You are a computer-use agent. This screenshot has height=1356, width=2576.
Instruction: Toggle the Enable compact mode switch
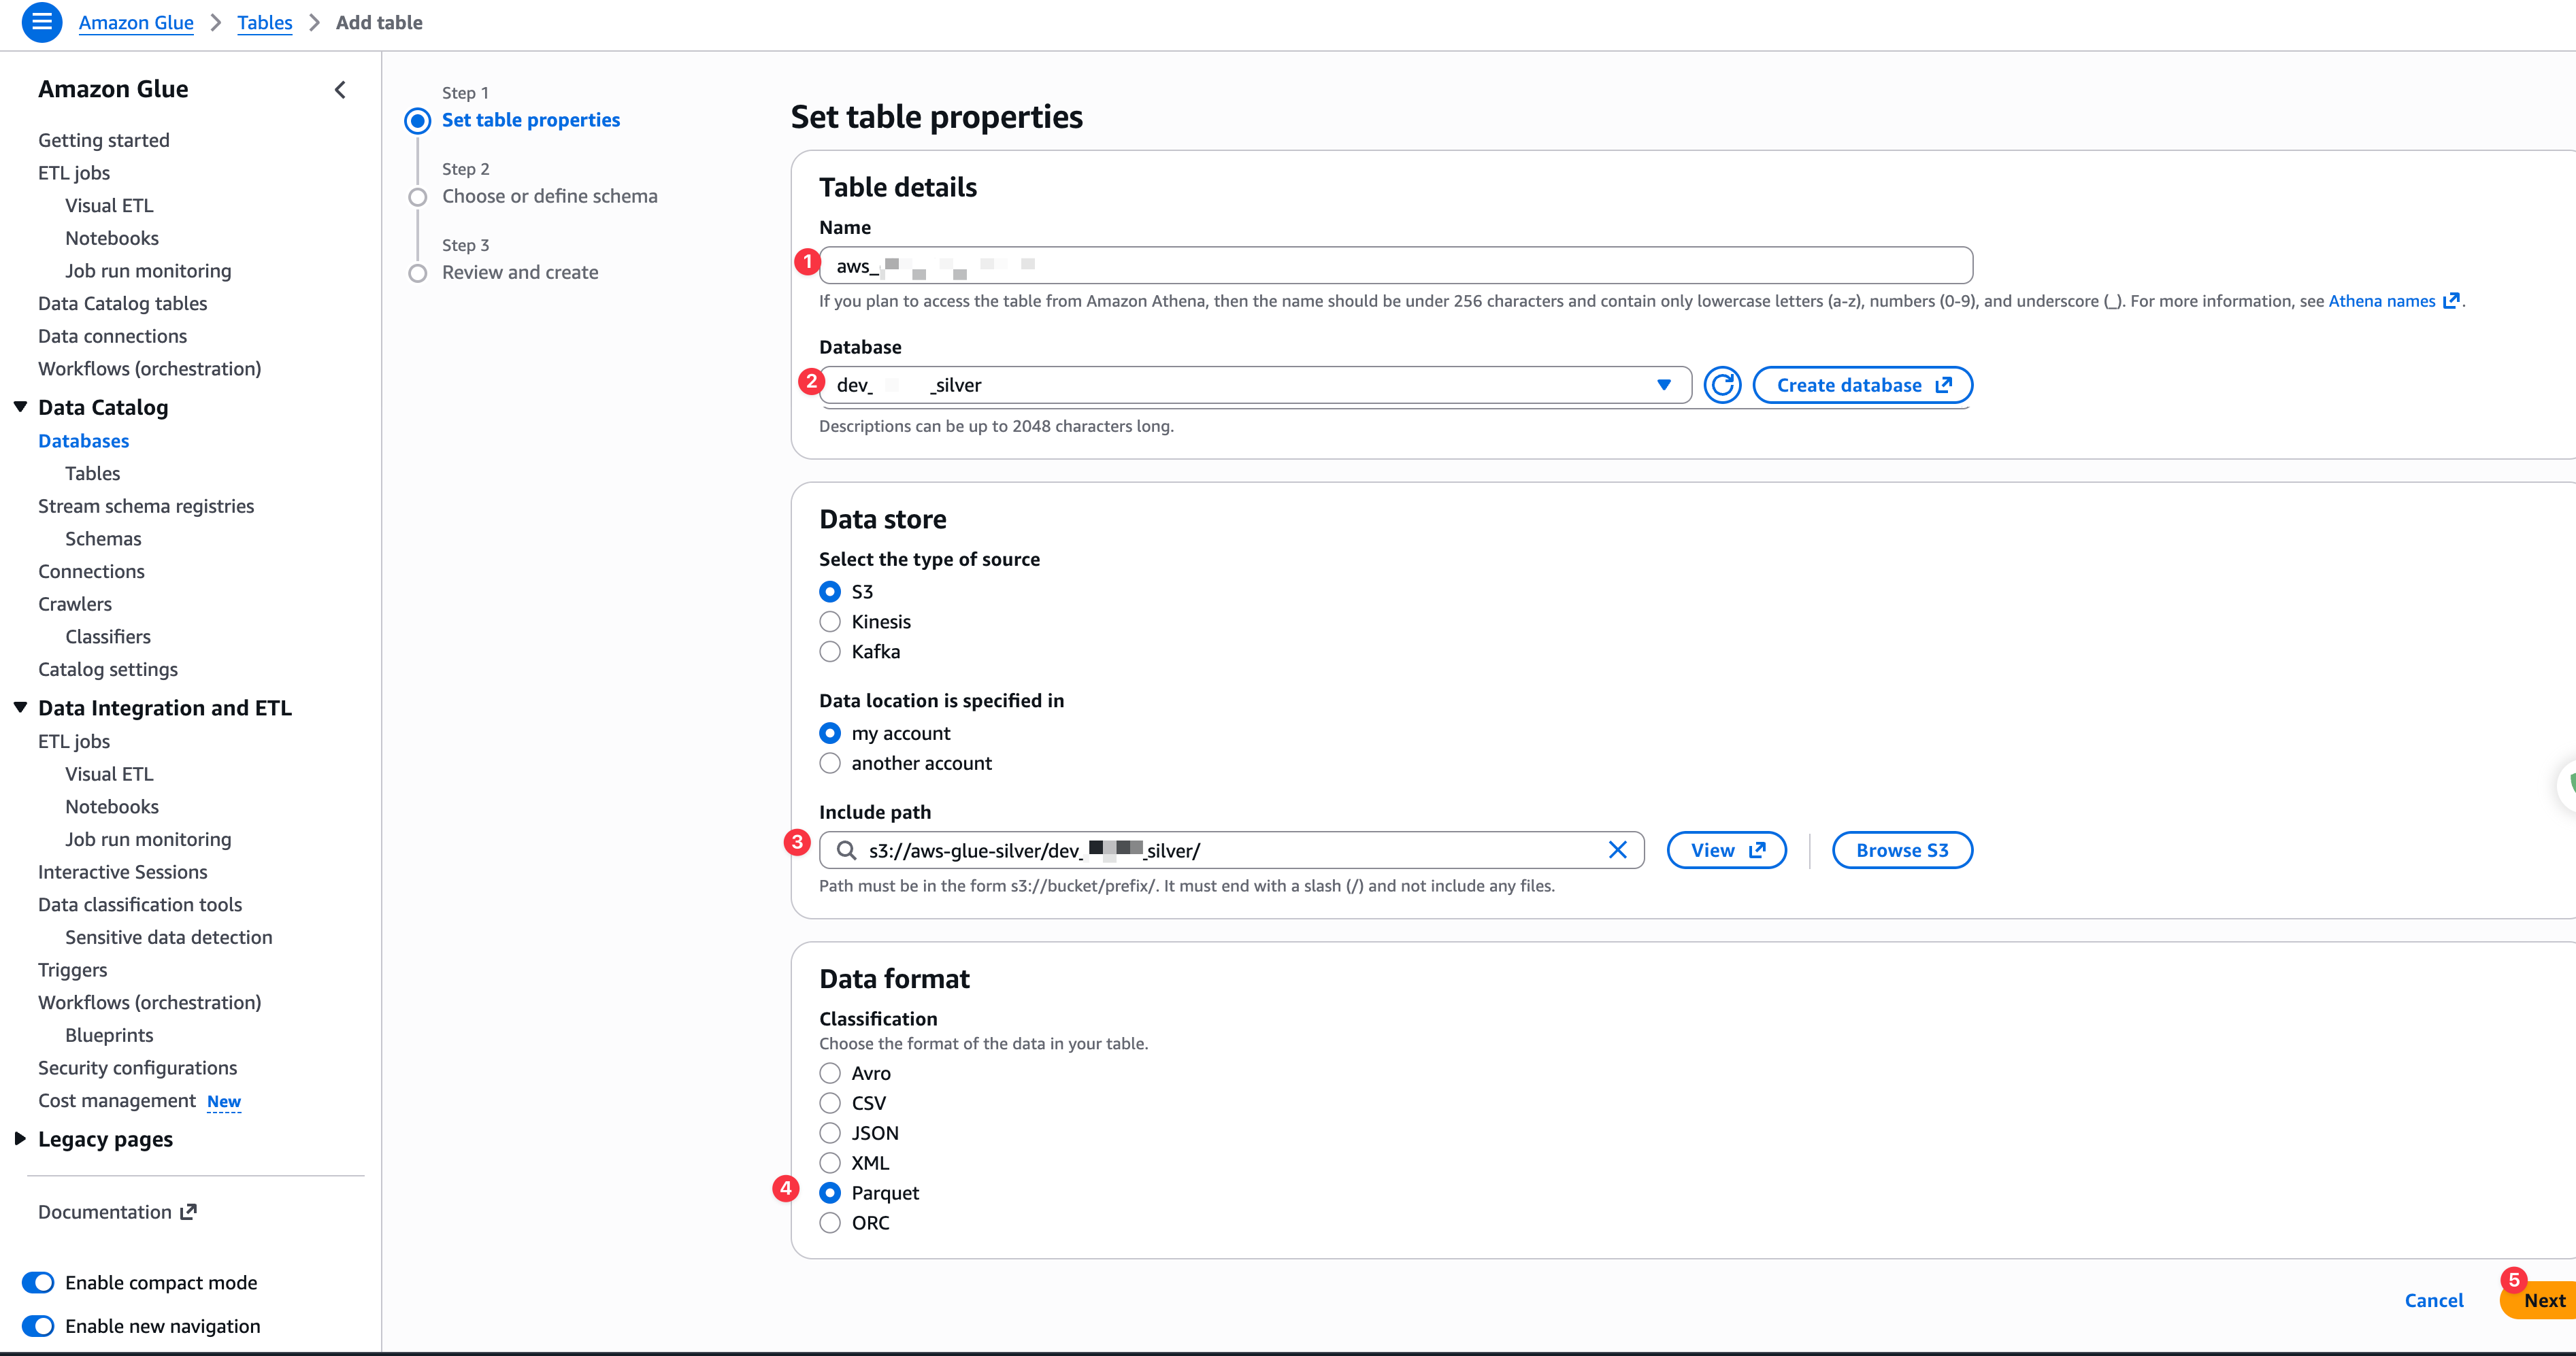pos(39,1283)
